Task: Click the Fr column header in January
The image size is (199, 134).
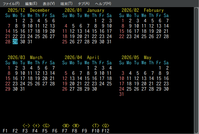Action: pyautogui.click(x=102, y=15)
